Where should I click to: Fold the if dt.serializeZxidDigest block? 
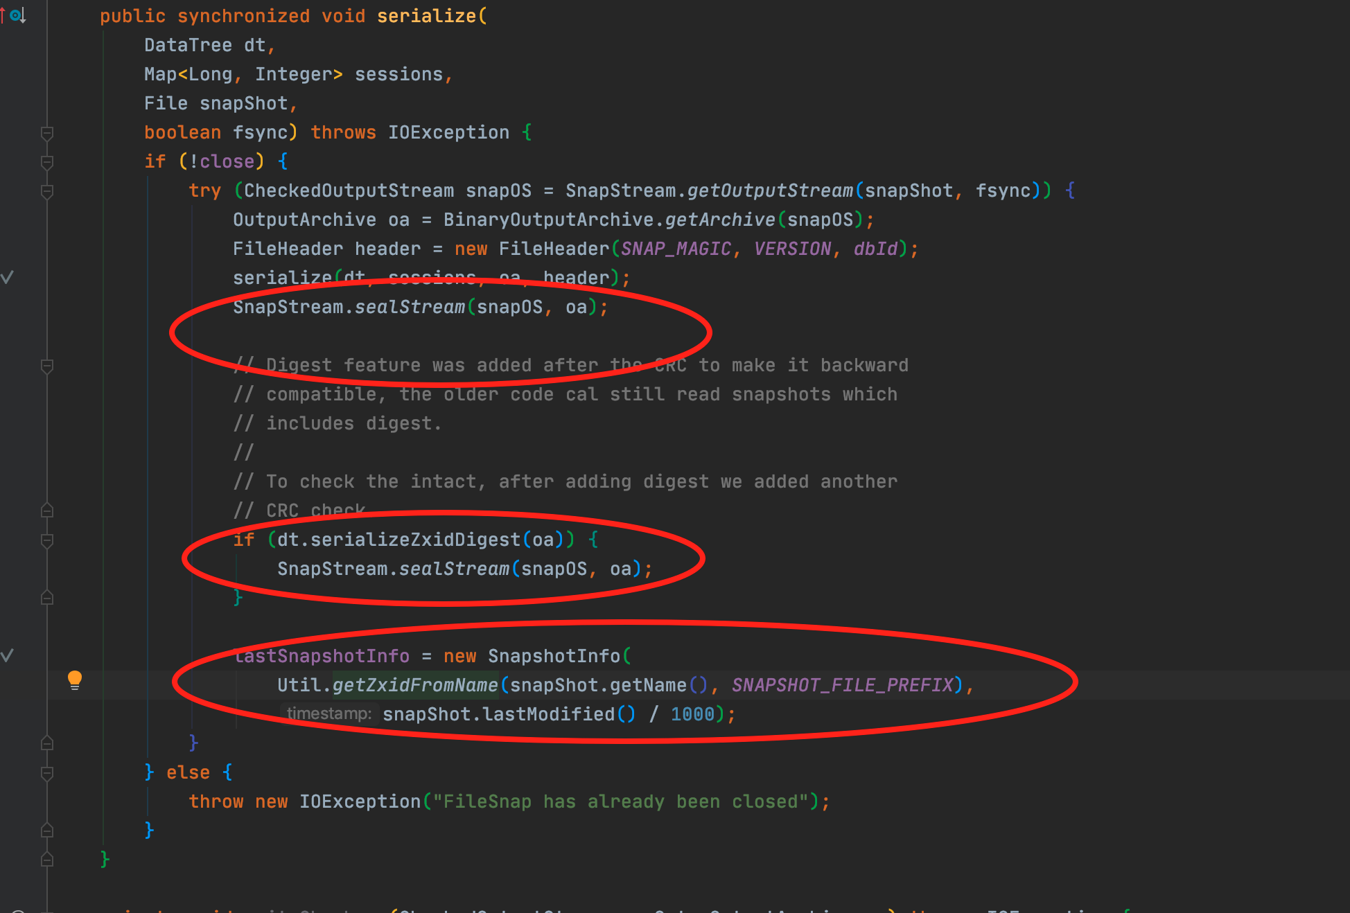[x=47, y=540]
